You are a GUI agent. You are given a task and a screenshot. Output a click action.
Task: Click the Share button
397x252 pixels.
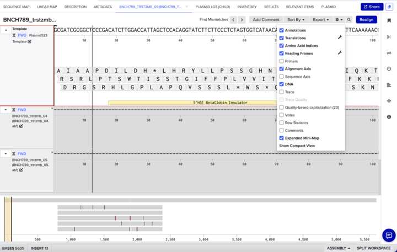tap(372, 7)
